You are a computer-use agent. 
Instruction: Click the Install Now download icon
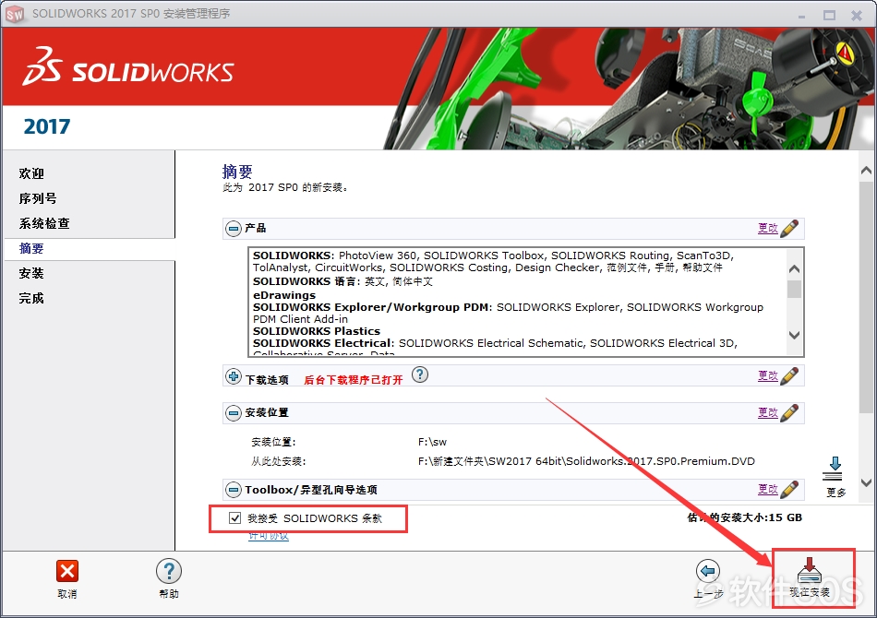point(809,570)
